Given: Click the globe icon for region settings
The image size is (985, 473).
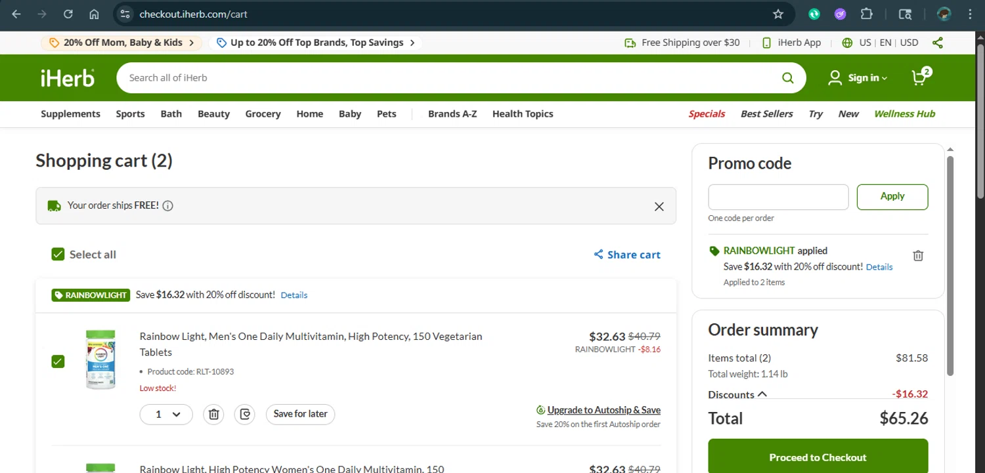Looking at the screenshot, I should (x=847, y=43).
